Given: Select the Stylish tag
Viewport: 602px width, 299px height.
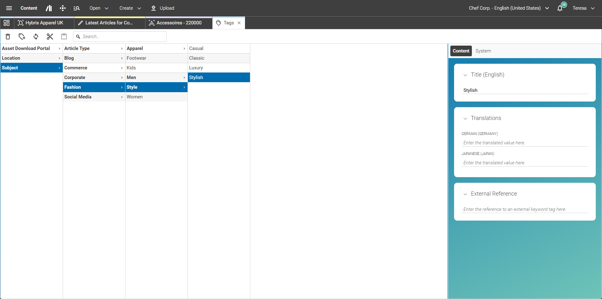Looking at the screenshot, I should (219, 77).
